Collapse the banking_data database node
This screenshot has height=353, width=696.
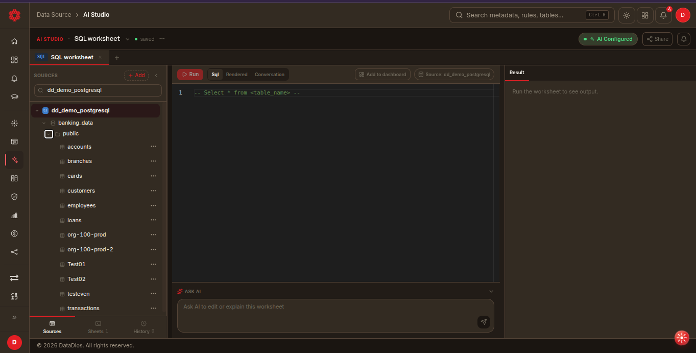click(44, 123)
